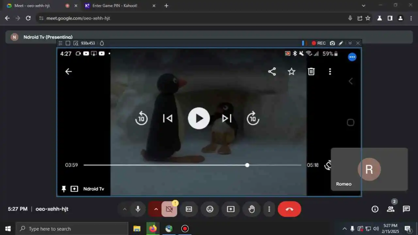Viewport: 418px width, 235px height.
Task: Open Chrome Labs flask icon
Action: coord(379,18)
